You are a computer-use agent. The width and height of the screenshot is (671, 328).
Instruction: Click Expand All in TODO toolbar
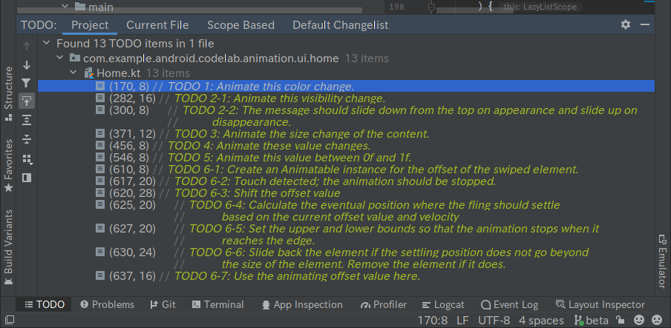click(x=27, y=119)
